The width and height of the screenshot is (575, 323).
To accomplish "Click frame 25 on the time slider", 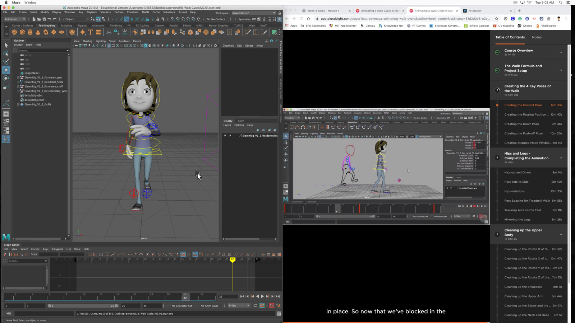I will (210, 297).
